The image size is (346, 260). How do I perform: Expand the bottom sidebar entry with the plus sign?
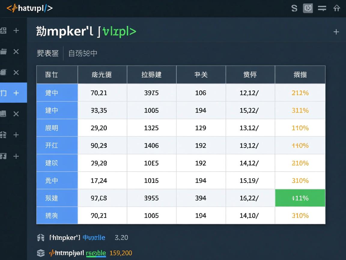16,156
